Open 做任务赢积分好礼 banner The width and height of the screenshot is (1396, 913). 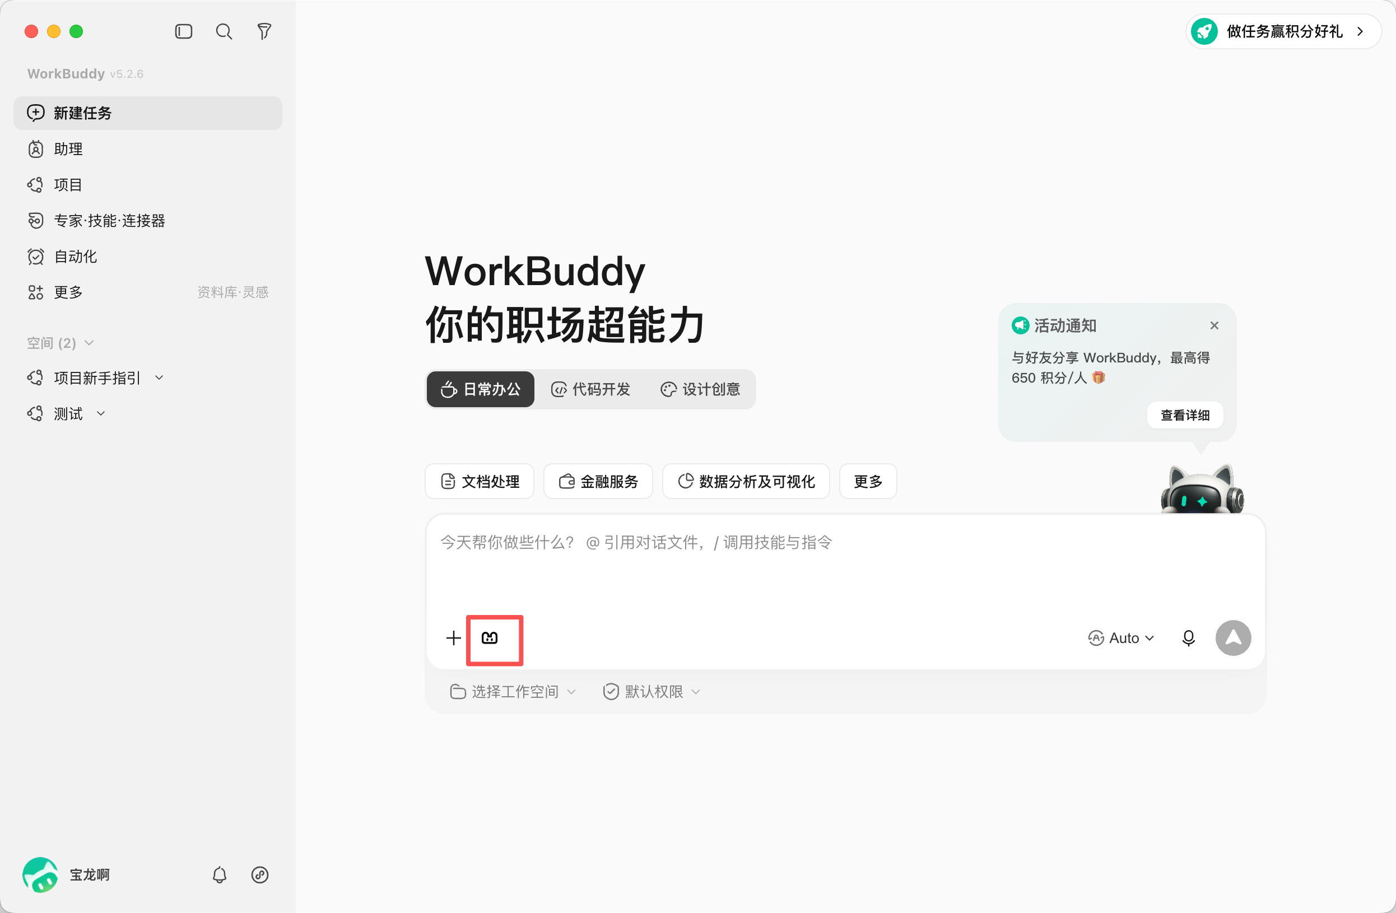1283,31
